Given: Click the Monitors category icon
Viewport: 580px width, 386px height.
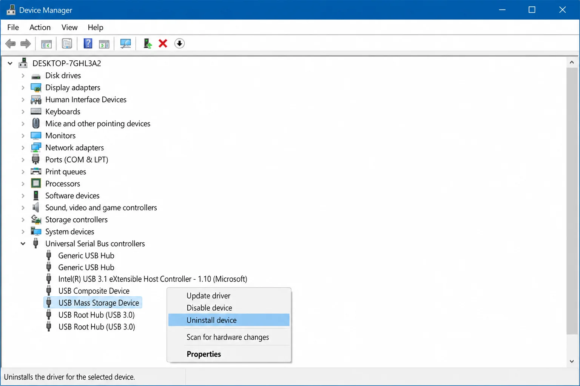Looking at the screenshot, I should pyautogui.click(x=36, y=136).
